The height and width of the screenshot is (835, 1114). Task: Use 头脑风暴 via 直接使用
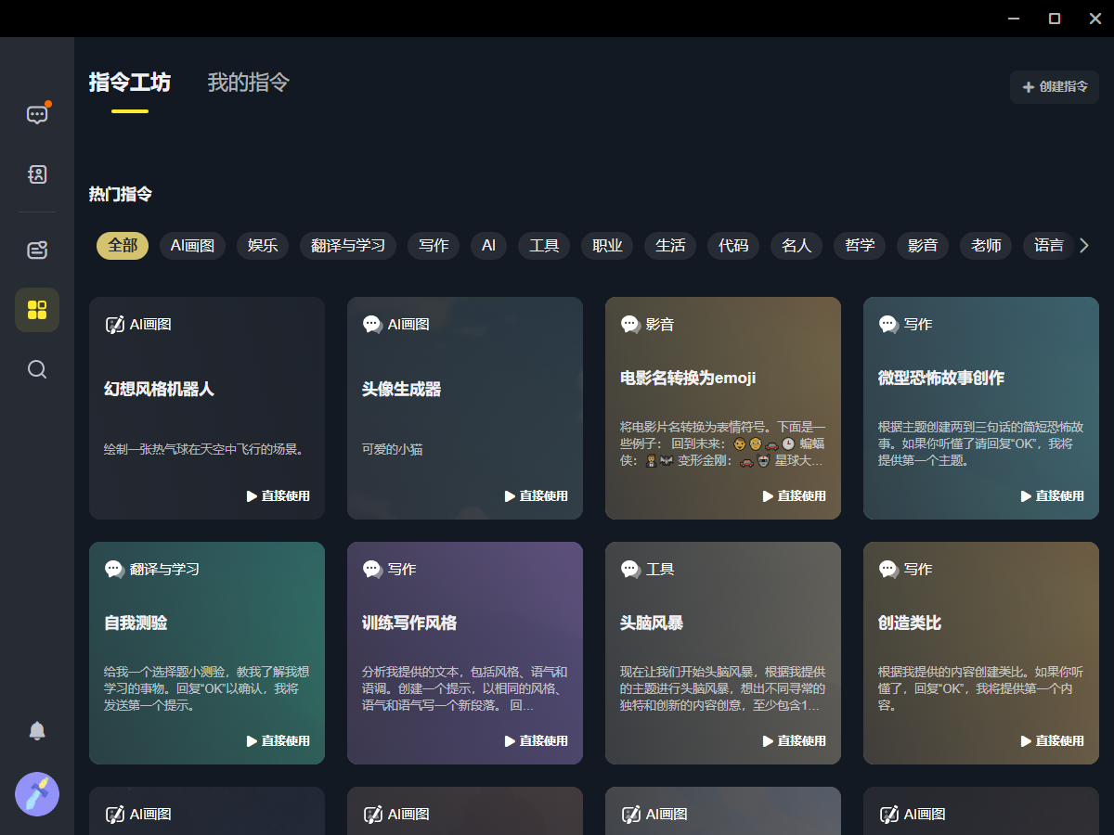coord(795,741)
